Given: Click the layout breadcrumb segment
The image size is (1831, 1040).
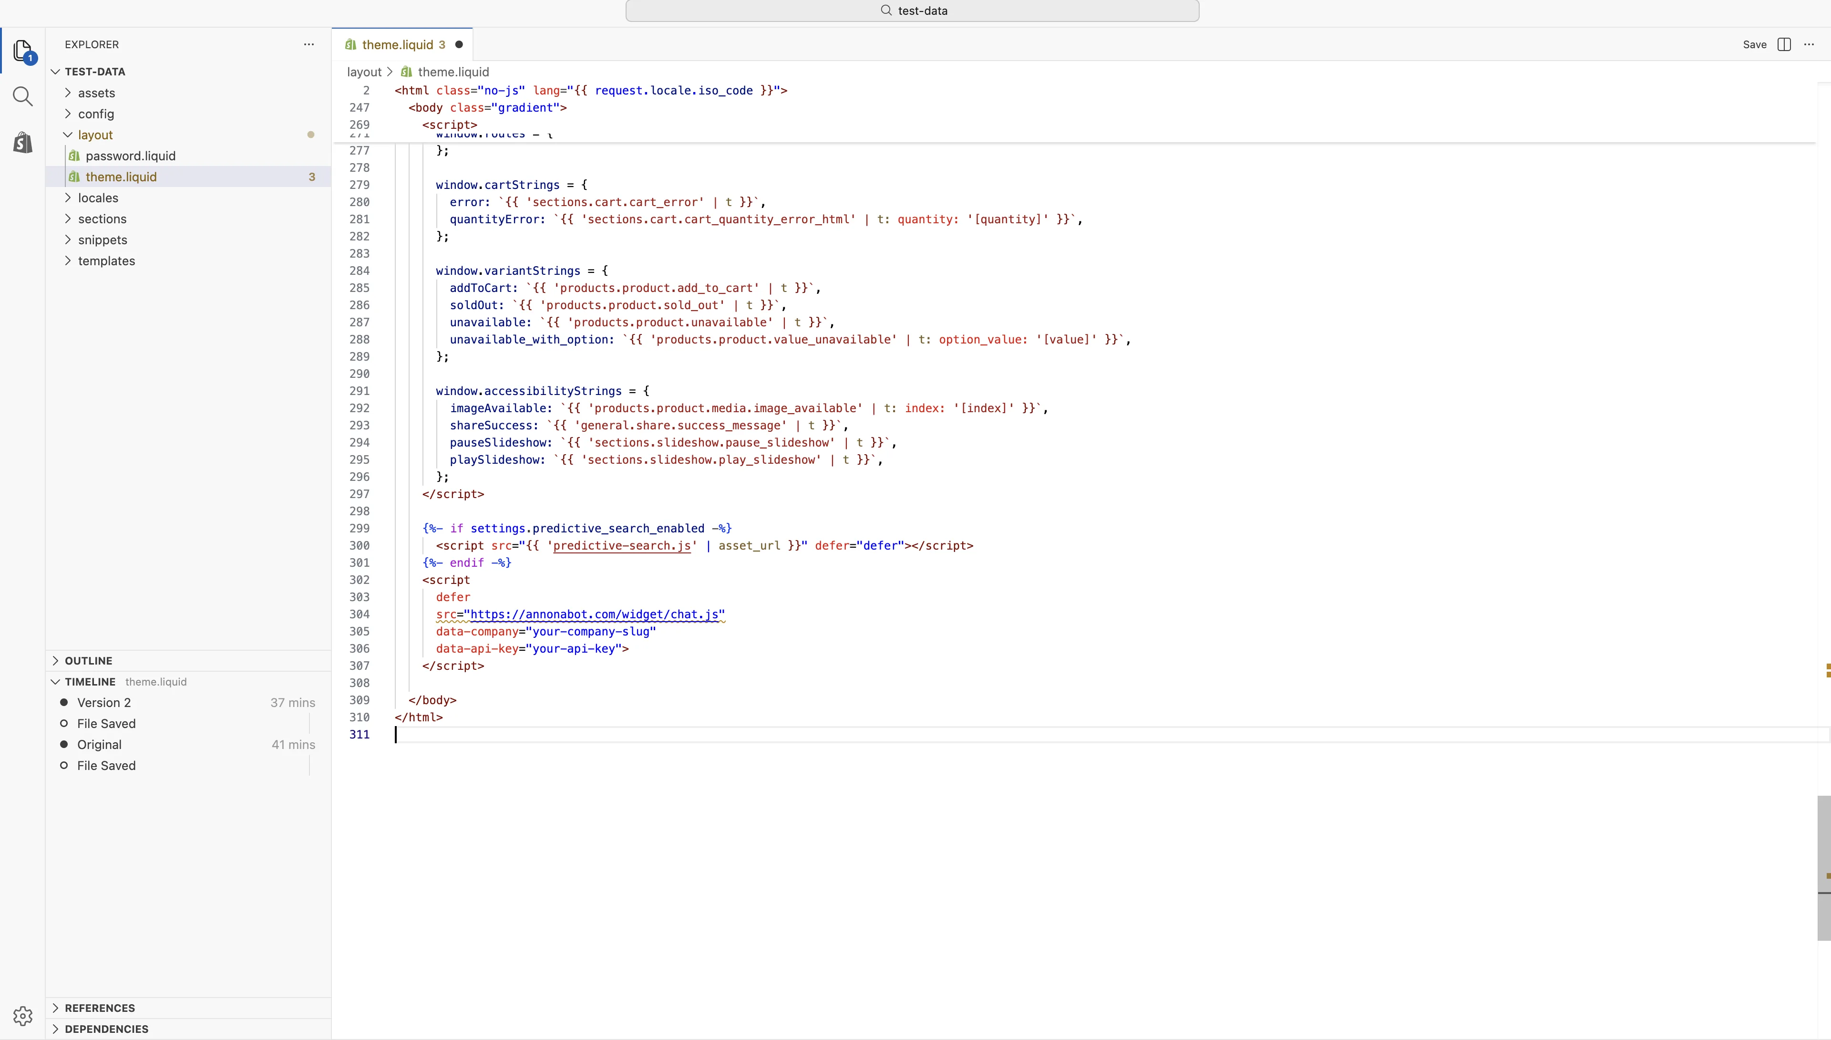Looking at the screenshot, I should click(x=364, y=72).
